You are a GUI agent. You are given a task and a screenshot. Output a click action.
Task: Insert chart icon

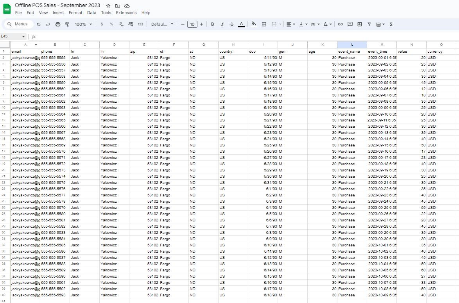pyautogui.click(x=359, y=24)
